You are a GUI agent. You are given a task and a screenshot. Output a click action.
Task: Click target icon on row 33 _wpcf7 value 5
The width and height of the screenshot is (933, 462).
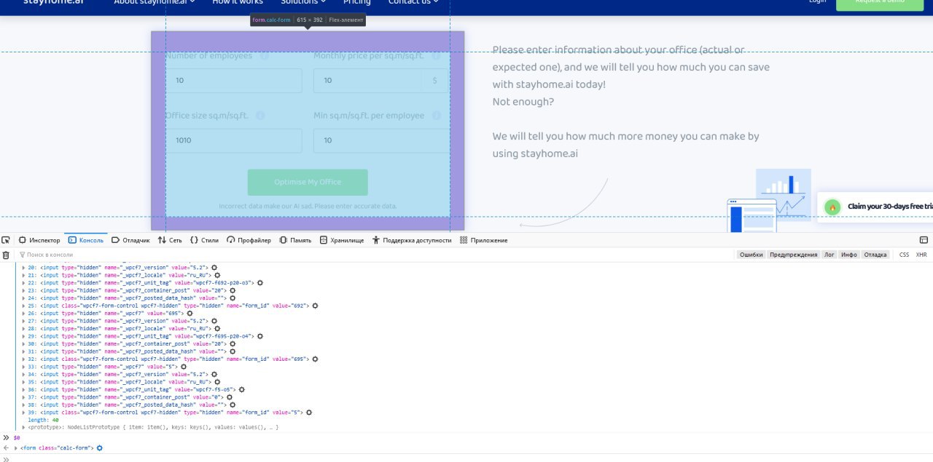183,367
